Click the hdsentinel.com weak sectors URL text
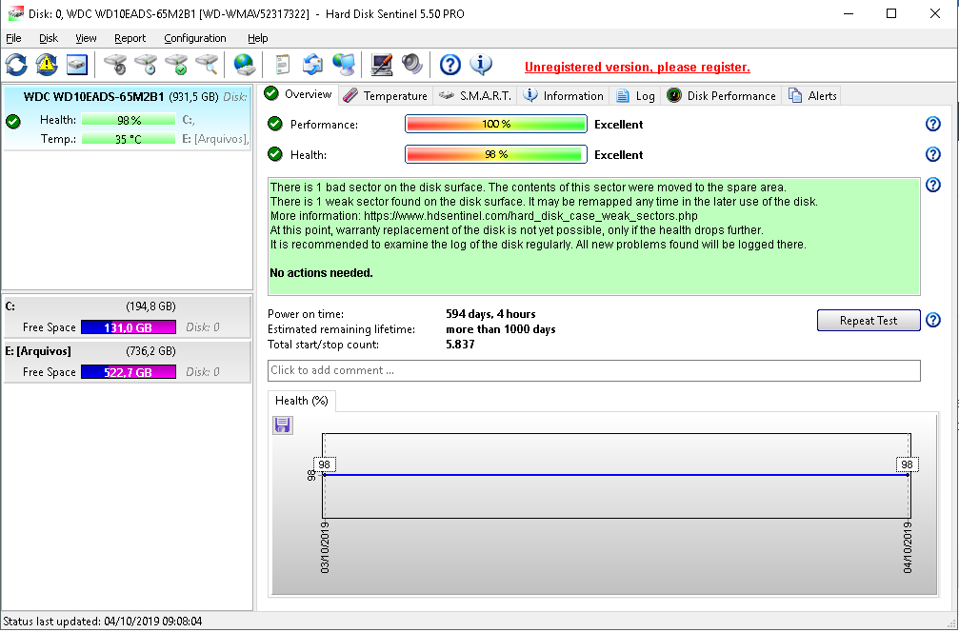 (530, 216)
